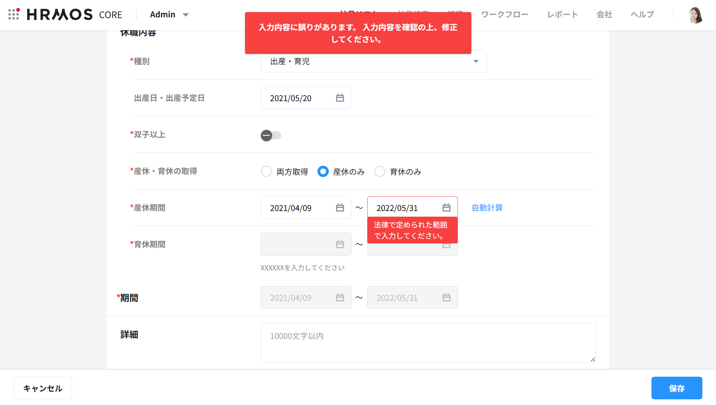
Task: Open the Admin dropdown menu
Action: tap(169, 15)
